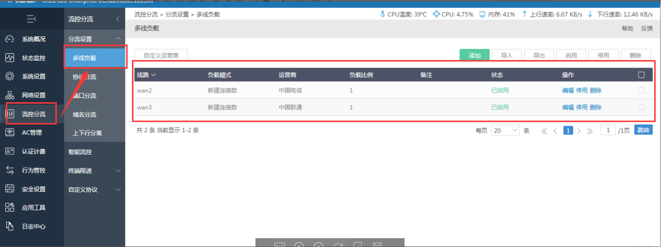Screen dimensions: 661x247
Task: Click the wan2 line name cell
Action: [145, 90]
